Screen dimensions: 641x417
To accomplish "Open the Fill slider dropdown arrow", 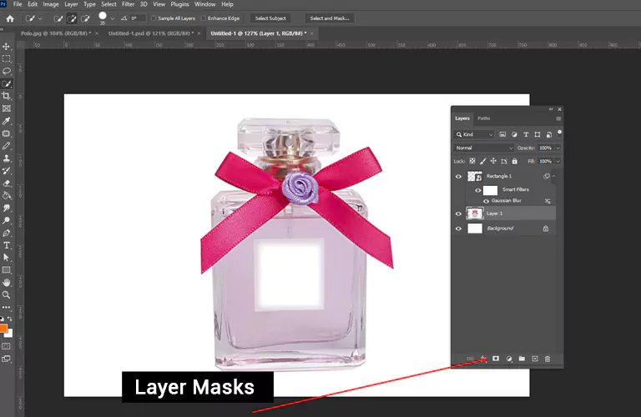I will click(x=558, y=161).
